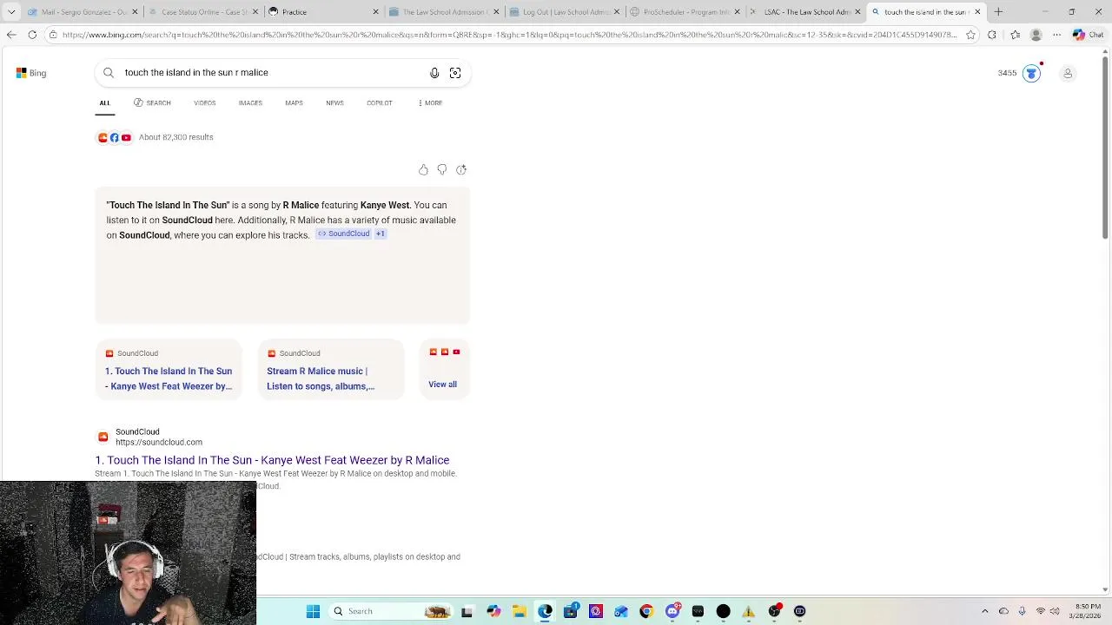The image size is (1112, 625).
Task: Click the search magnifier icon in Bing box
Action: tap(109, 73)
